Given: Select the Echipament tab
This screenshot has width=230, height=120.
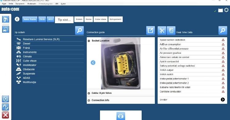Looking at the screenshot, I should 115,19.
